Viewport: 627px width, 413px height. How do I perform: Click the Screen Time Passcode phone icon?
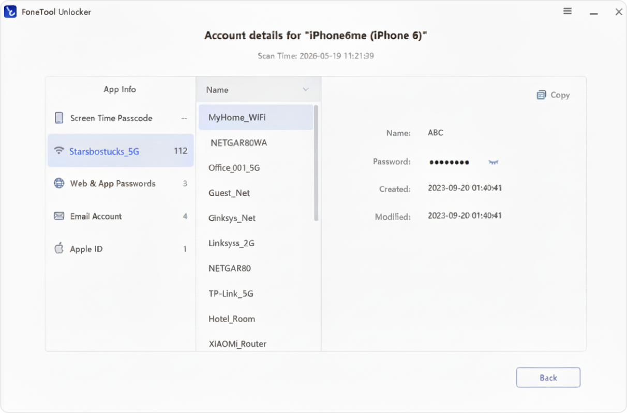(59, 118)
